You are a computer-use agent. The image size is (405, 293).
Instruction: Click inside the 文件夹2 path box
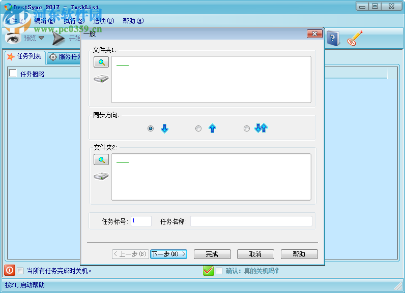tap(211, 177)
